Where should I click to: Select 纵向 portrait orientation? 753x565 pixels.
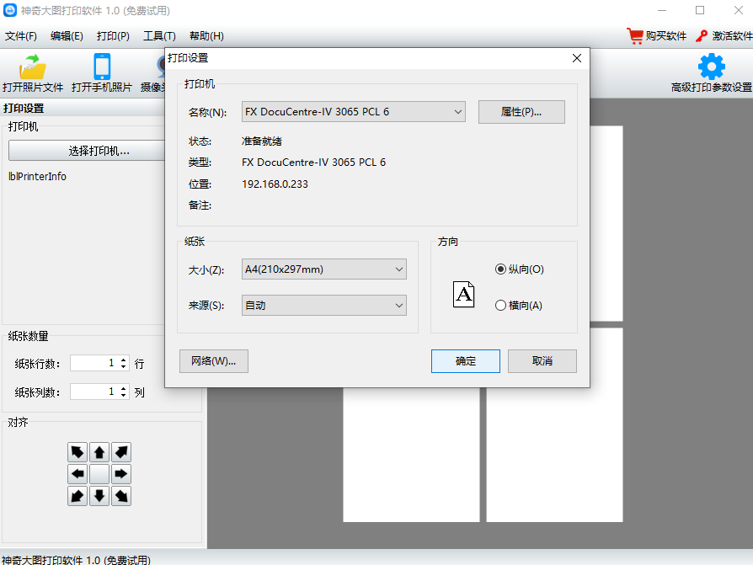point(501,269)
